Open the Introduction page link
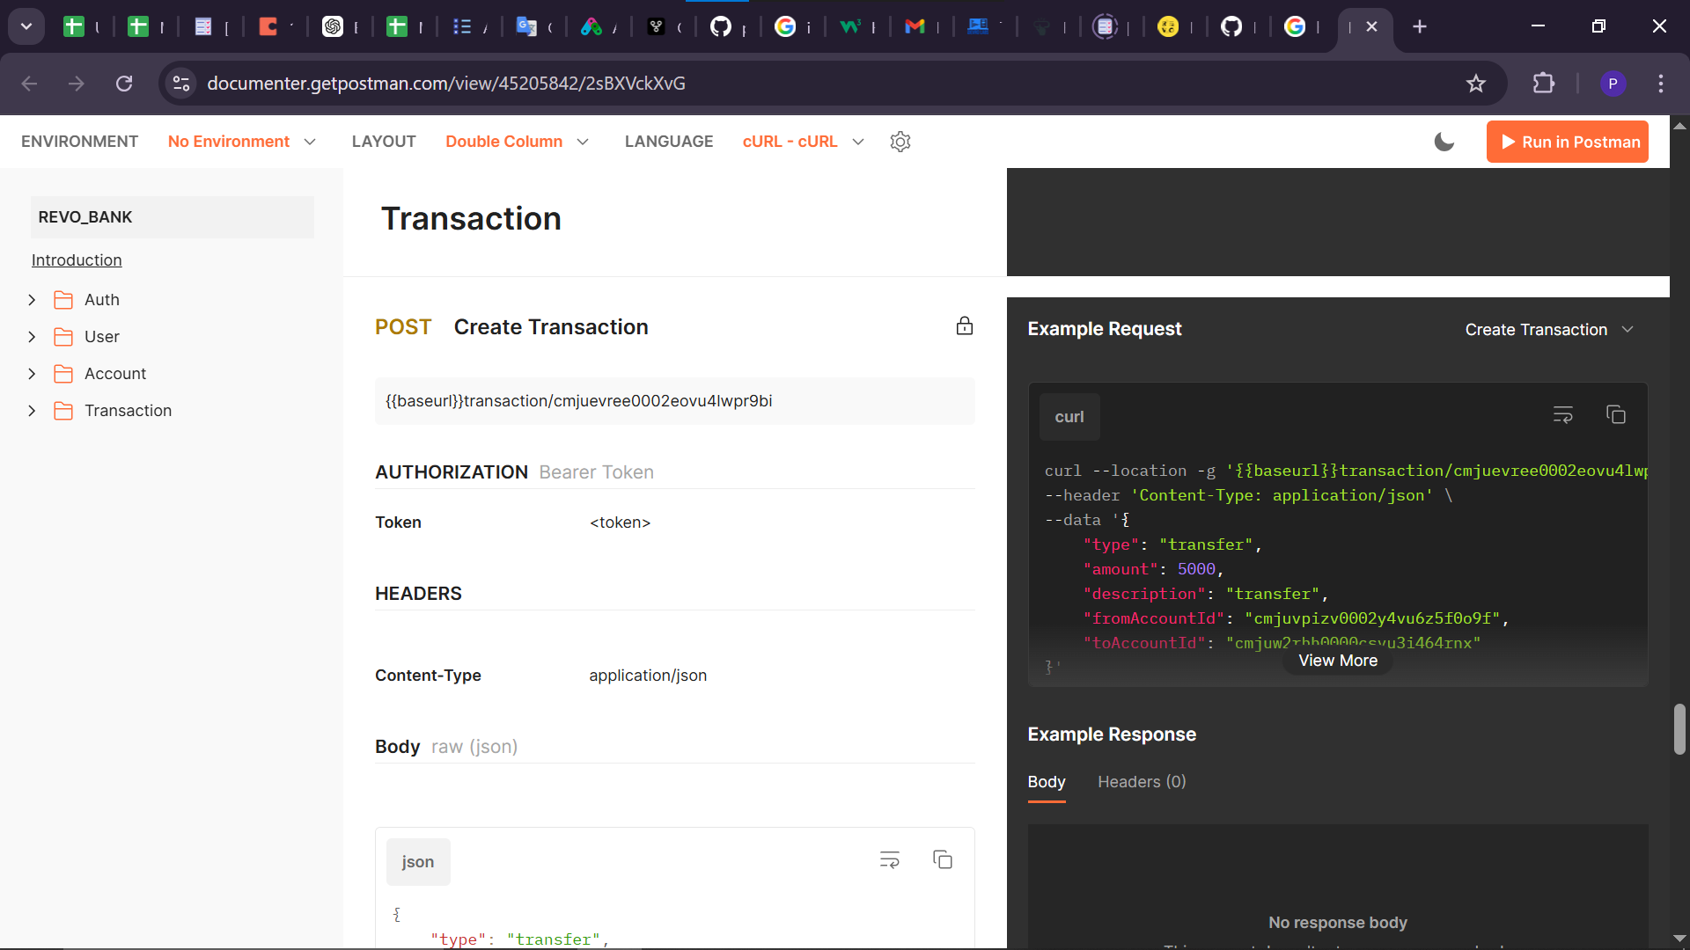The image size is (1690, 950). (77, 259)
